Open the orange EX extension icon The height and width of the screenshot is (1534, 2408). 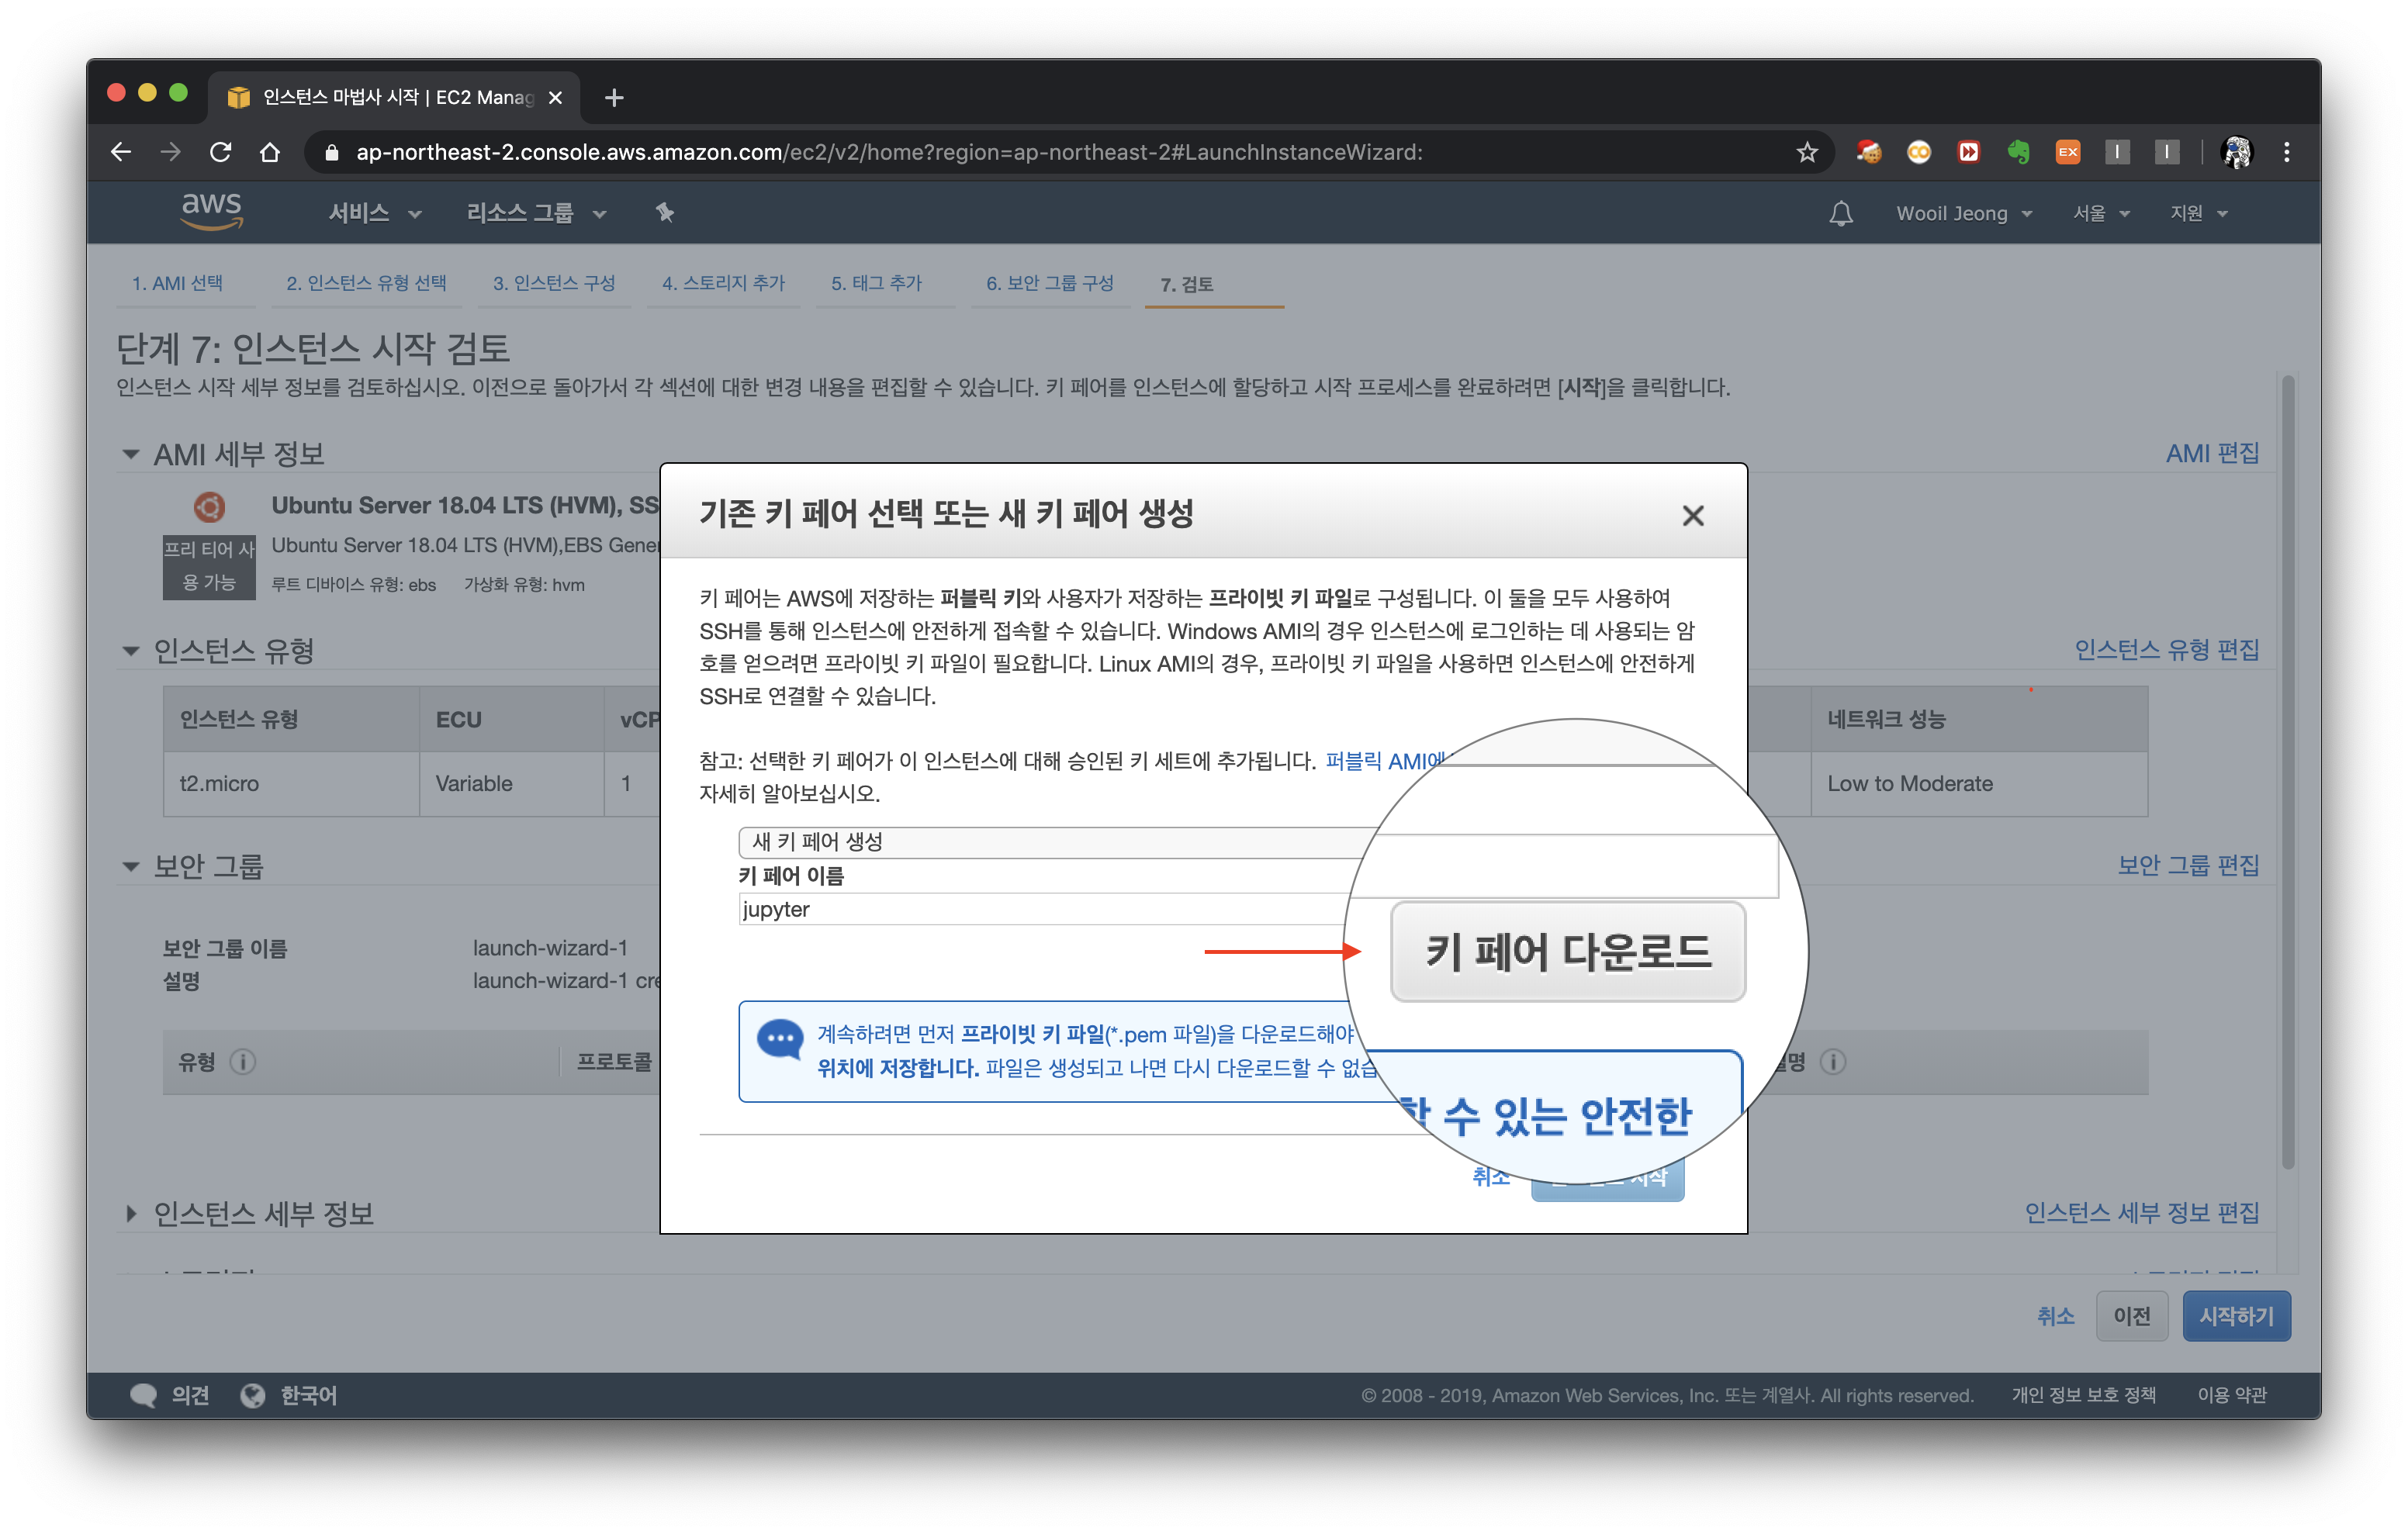[x=2067, y=152]
